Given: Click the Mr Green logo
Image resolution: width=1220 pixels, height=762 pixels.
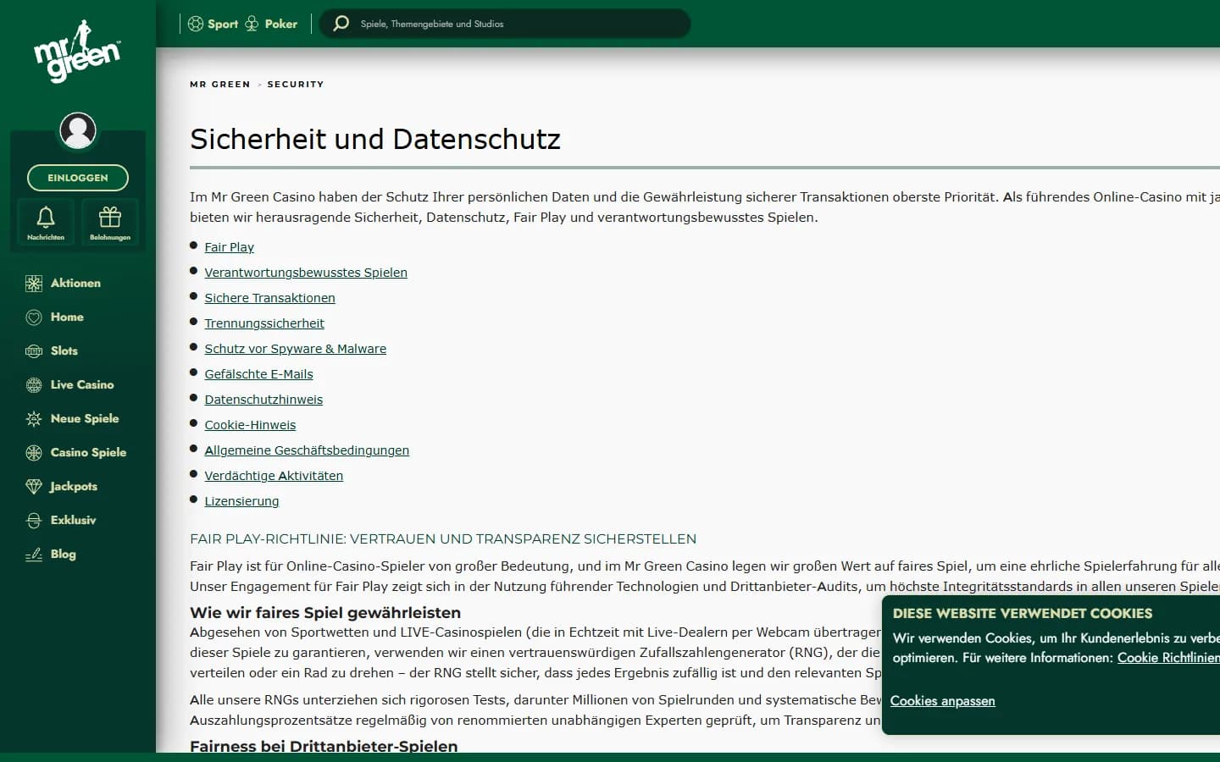Looking at the screenshot, I should [77, 52].
